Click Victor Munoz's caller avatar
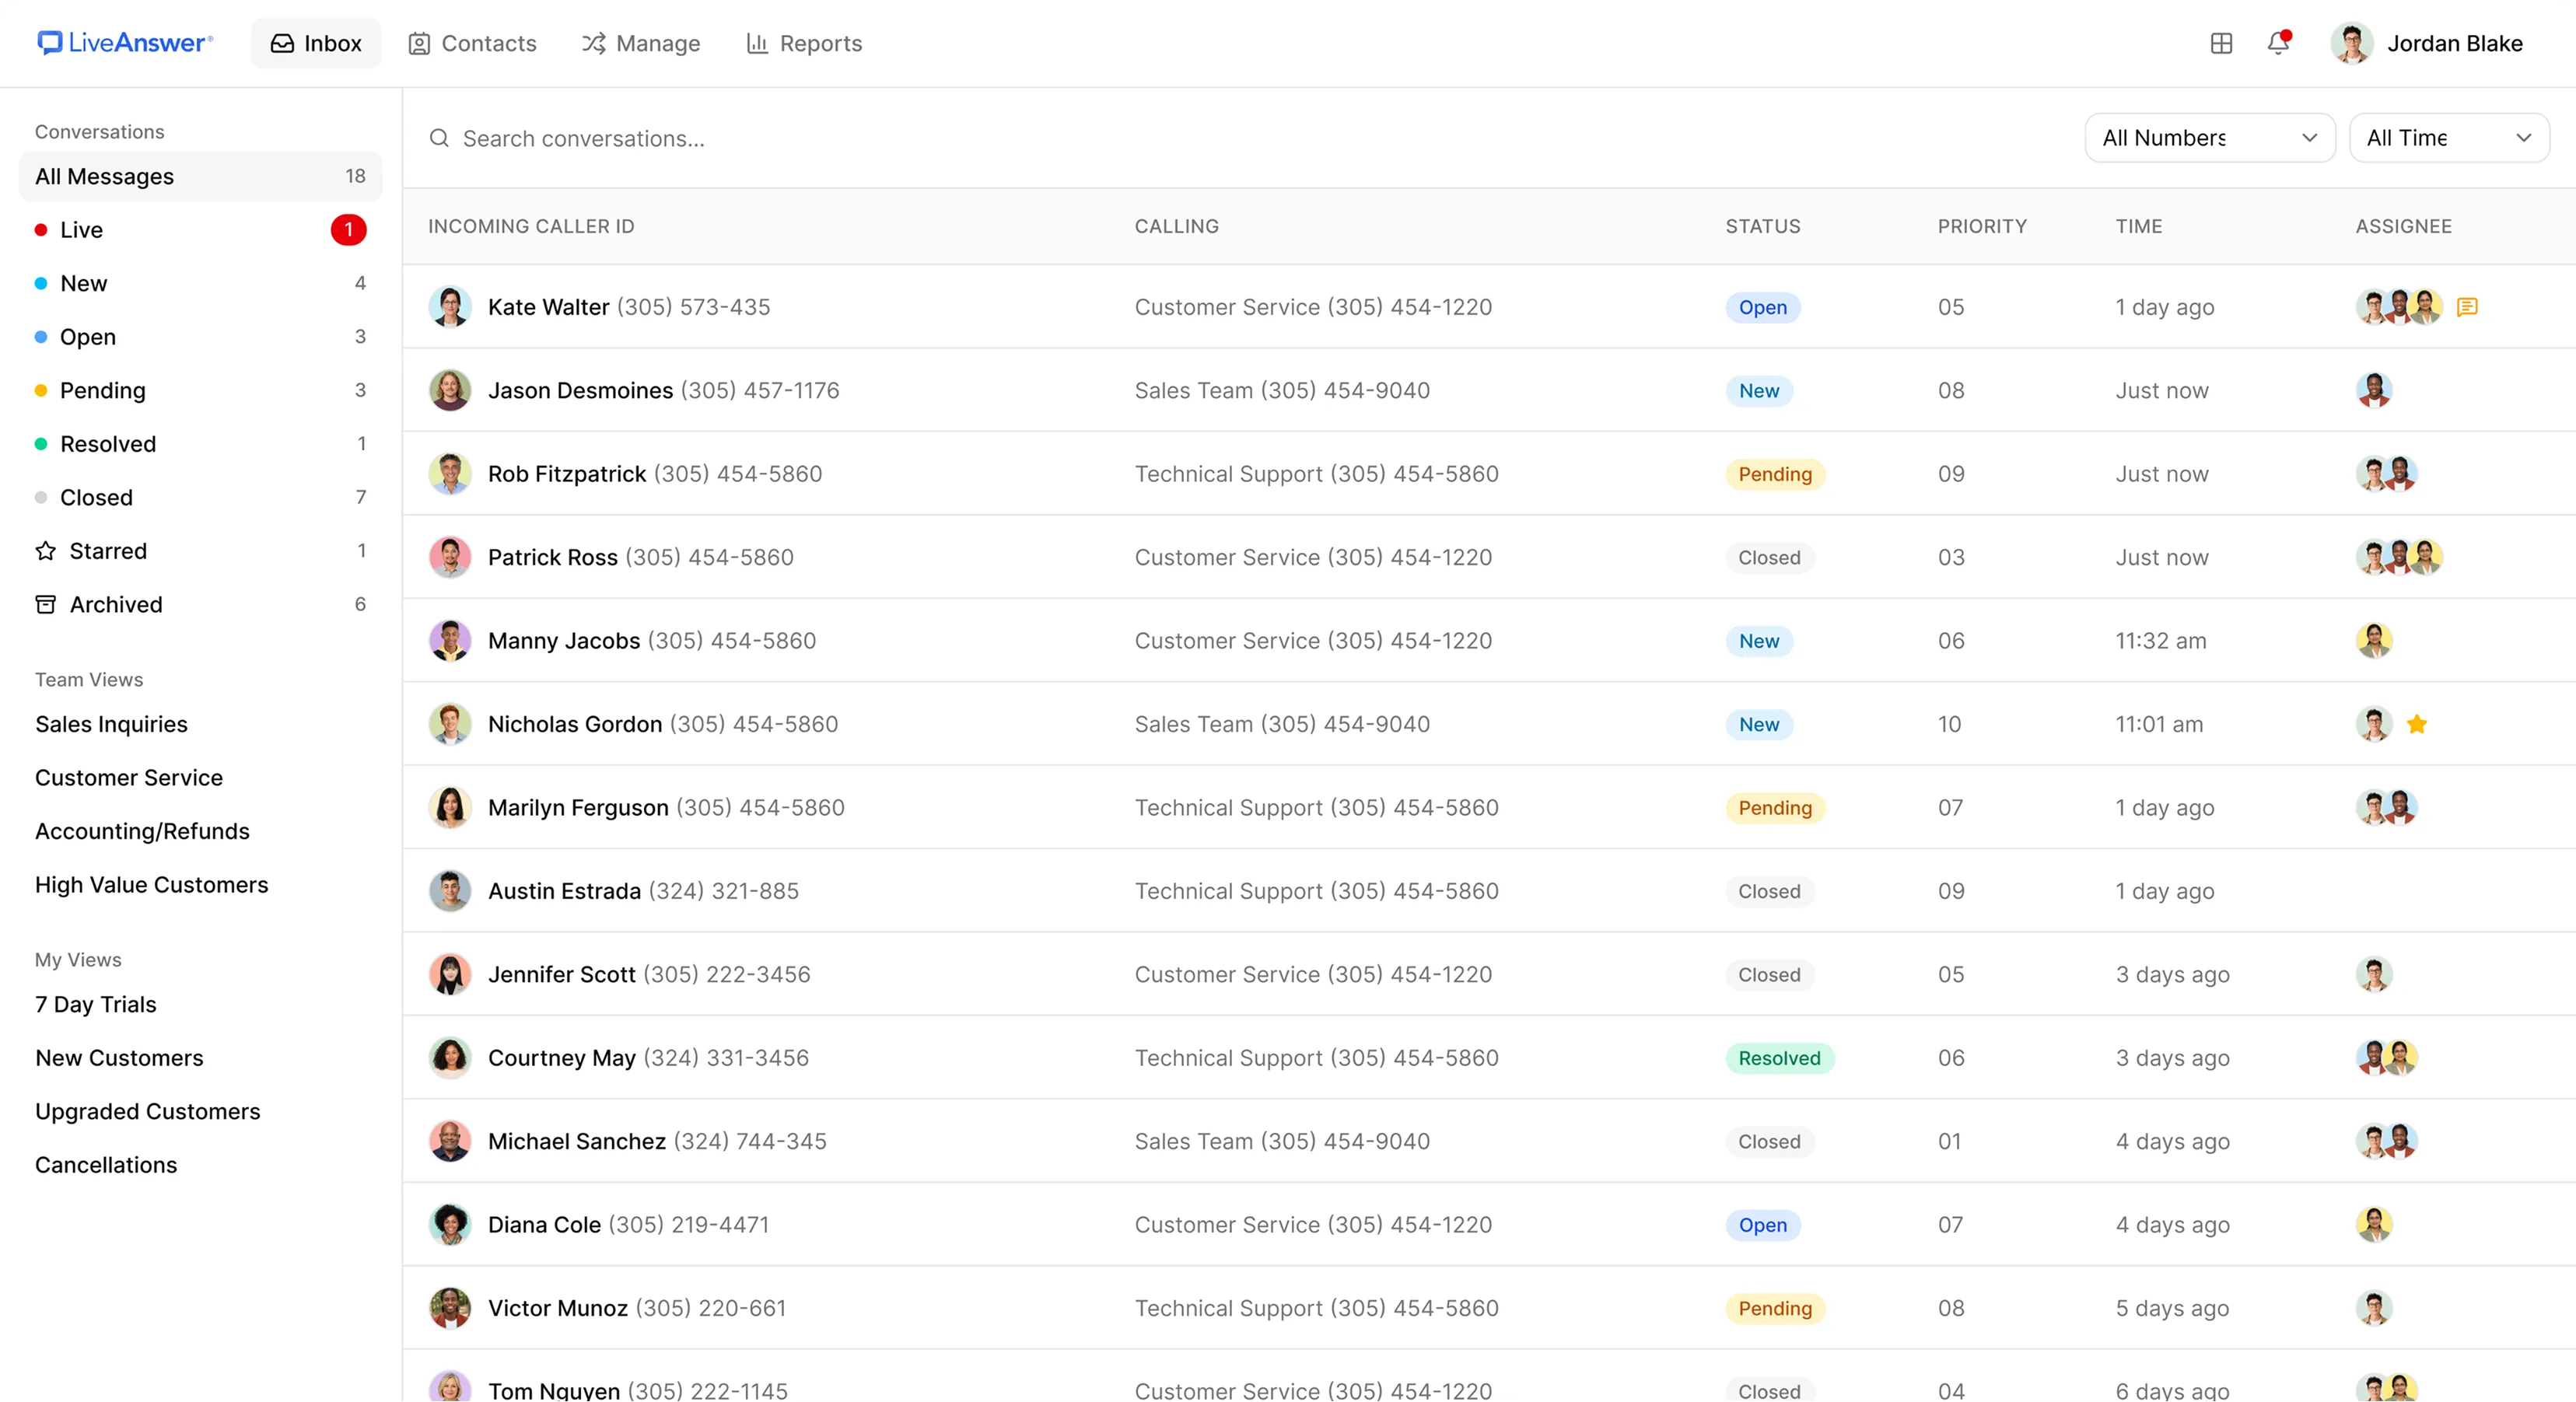Viewport: 2576px width, 1402px height. pyautogui.click(x=450, y=1308)
